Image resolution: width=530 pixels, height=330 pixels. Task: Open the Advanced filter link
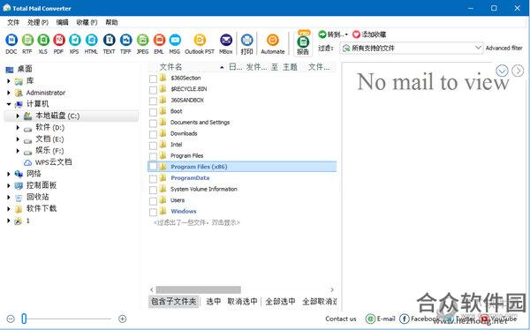point(504,48)
